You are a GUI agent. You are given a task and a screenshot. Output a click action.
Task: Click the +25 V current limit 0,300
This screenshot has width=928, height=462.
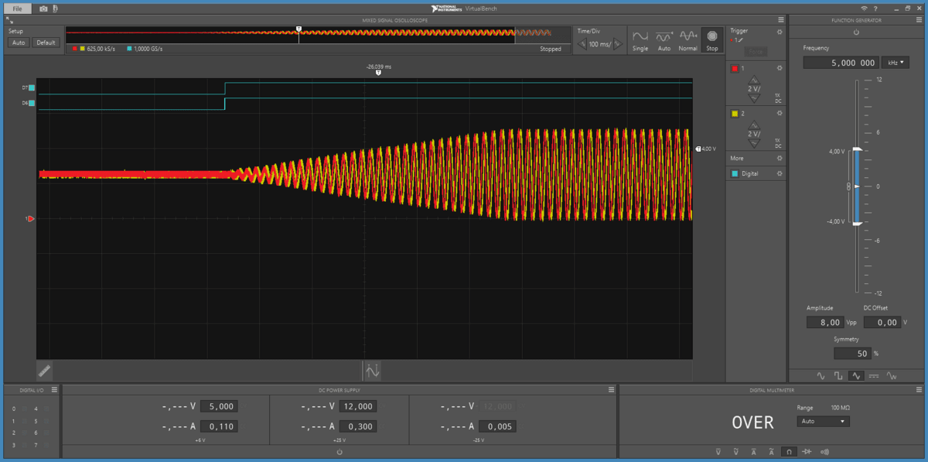(x=358, y=426)
